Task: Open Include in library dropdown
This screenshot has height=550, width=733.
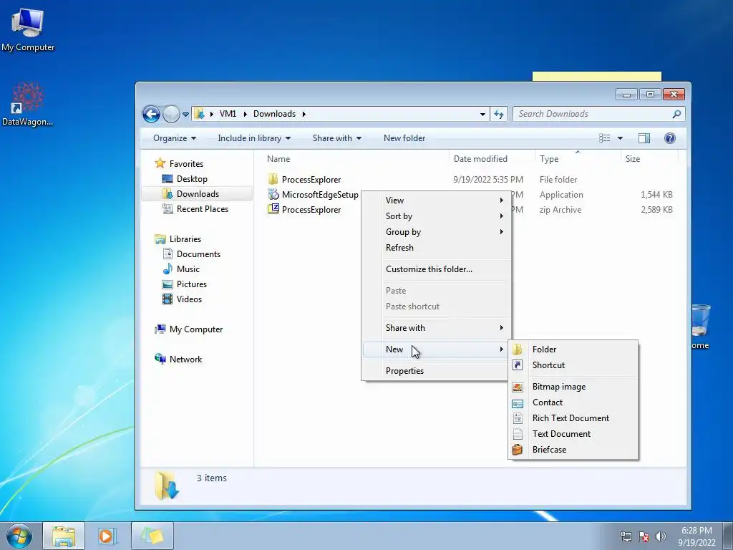Action: pyautogui.click(x=254, y=138)
